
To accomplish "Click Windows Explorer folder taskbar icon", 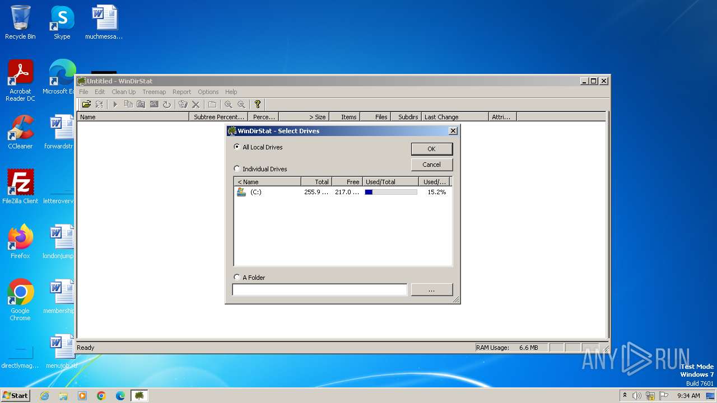I will click(63, 396).
